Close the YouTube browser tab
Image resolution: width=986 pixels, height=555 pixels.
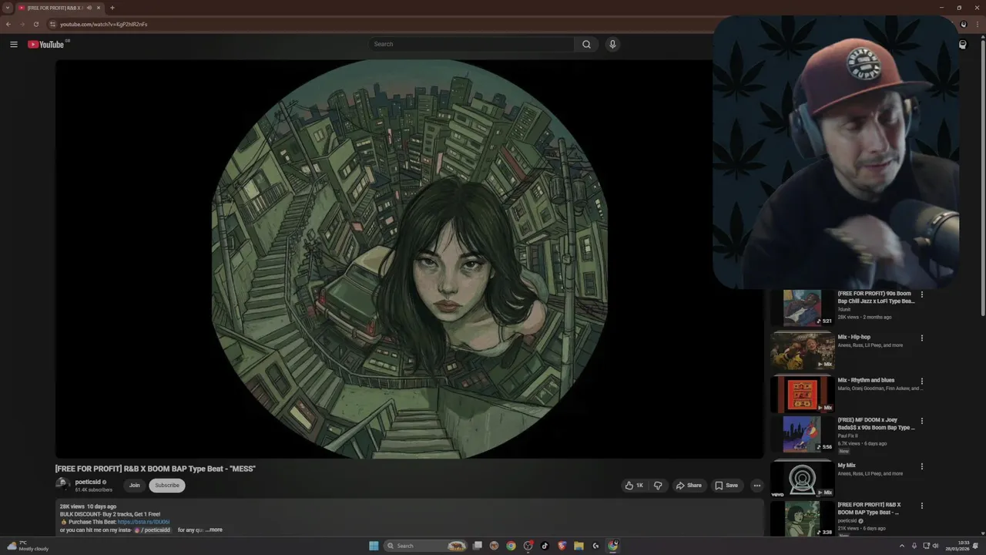[x=99, y=8]
